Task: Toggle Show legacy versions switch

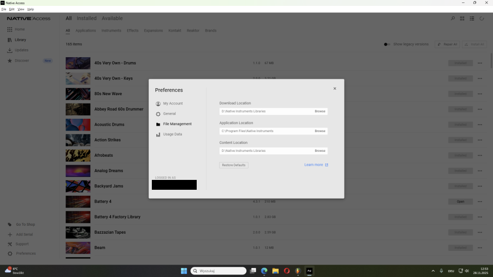Action: [387, 44]
